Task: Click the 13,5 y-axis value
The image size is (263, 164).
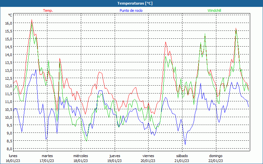Action: pyautogui.click(x=9, y=62)
